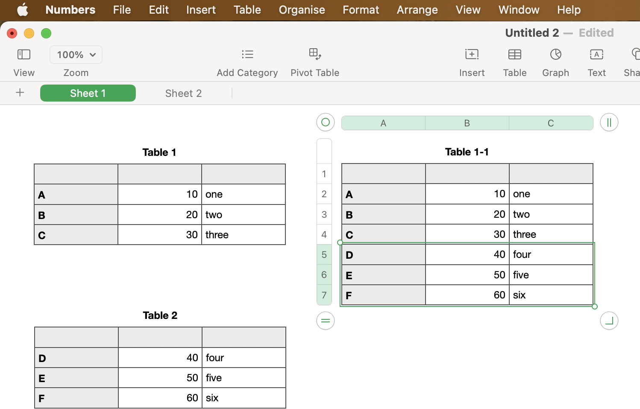Click the Table toolbar icon
Screen dimensions: 640x409
click(514, 55)
